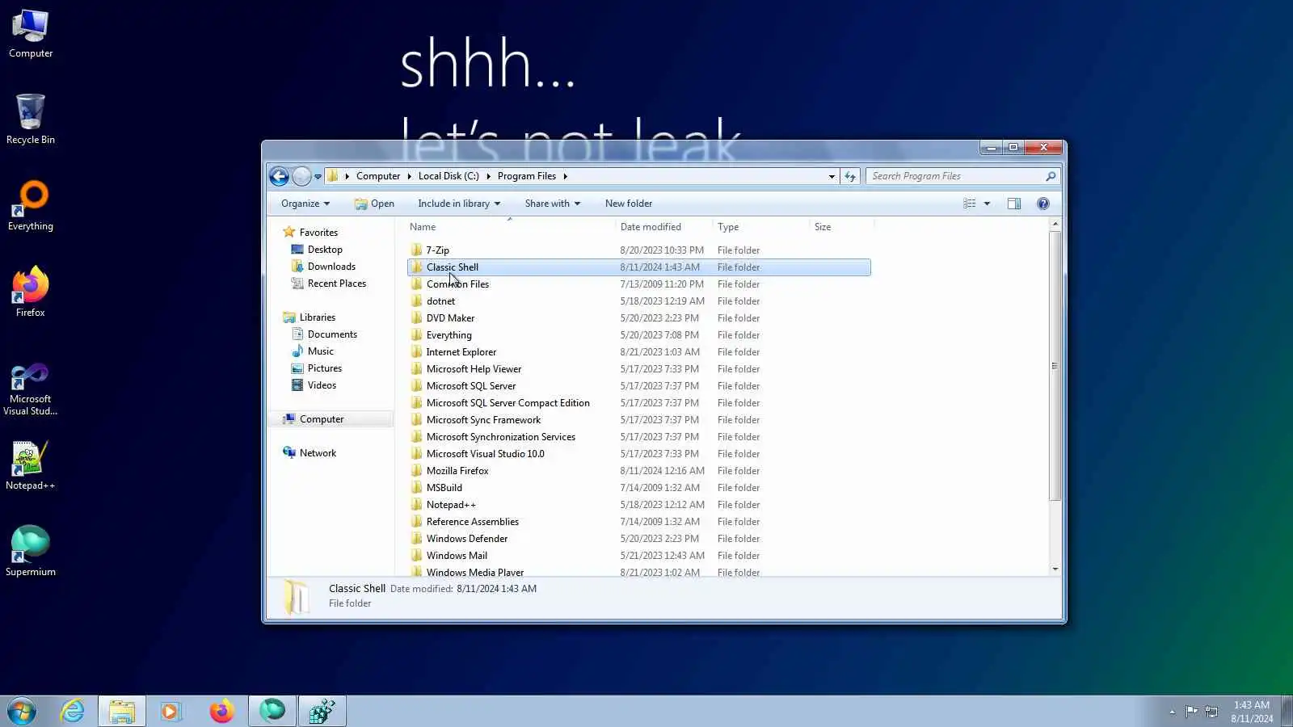The height and width of the screenshot is (727, 1293).
Task: Click the scroll down arrow of file list
Action: click(1055, 569)
